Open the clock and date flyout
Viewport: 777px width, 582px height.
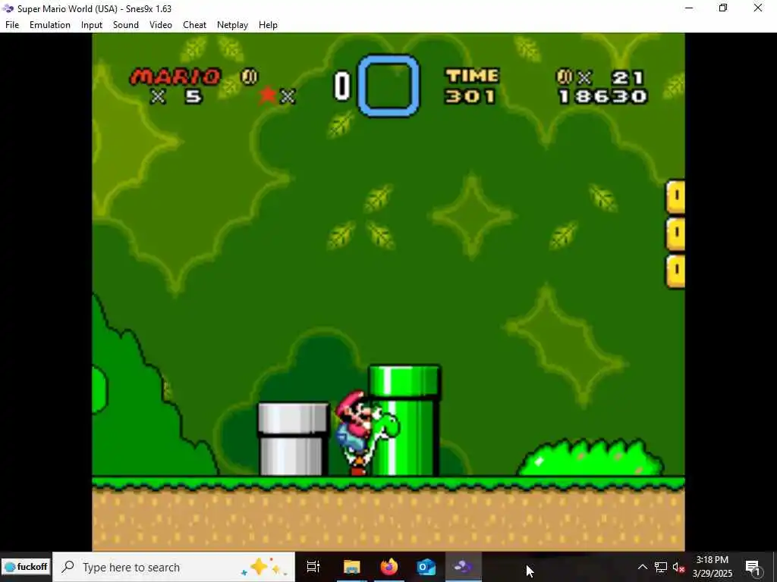point(712,567)
